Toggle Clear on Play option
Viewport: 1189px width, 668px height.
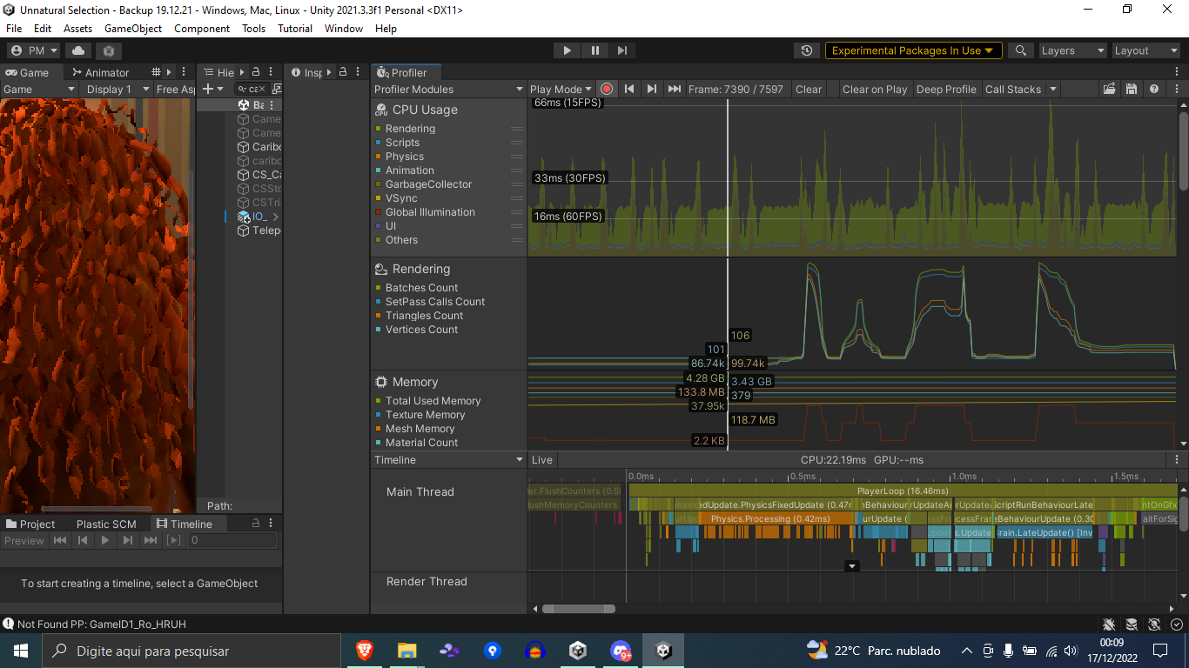[x=874, y=89]
